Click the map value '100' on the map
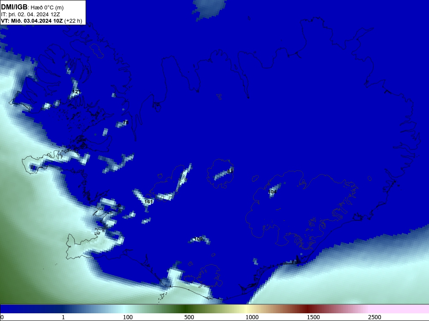This screenshot has height=321, width=429. (x=198, y=239)
